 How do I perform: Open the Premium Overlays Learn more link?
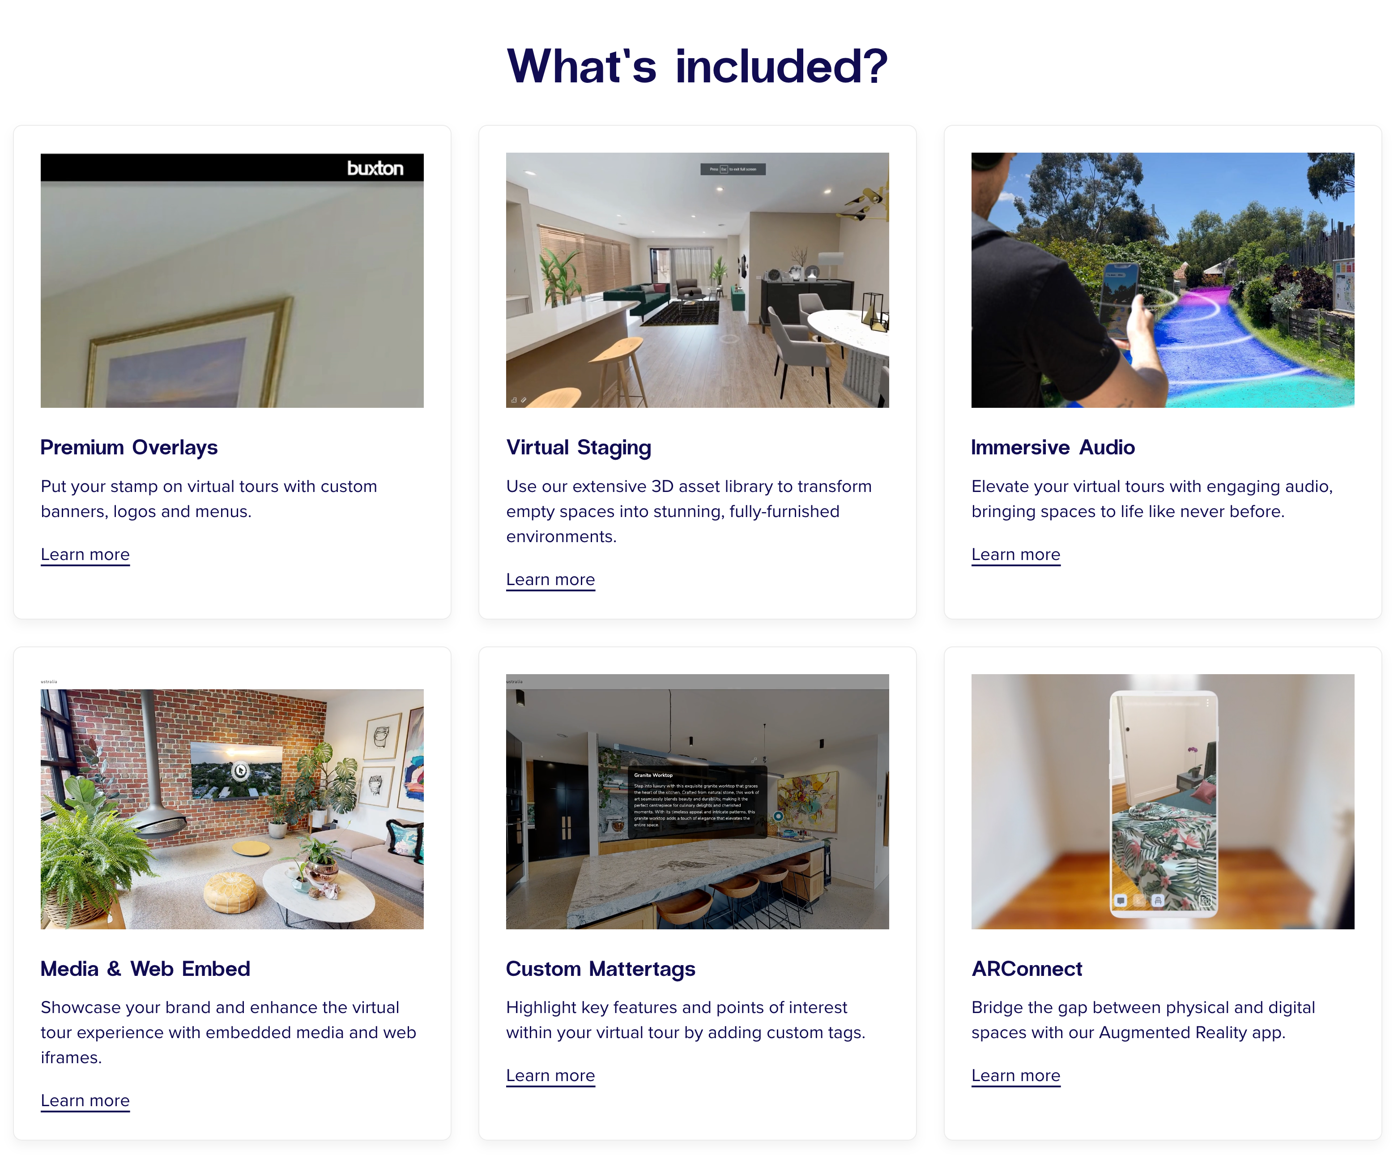point(85,554)
